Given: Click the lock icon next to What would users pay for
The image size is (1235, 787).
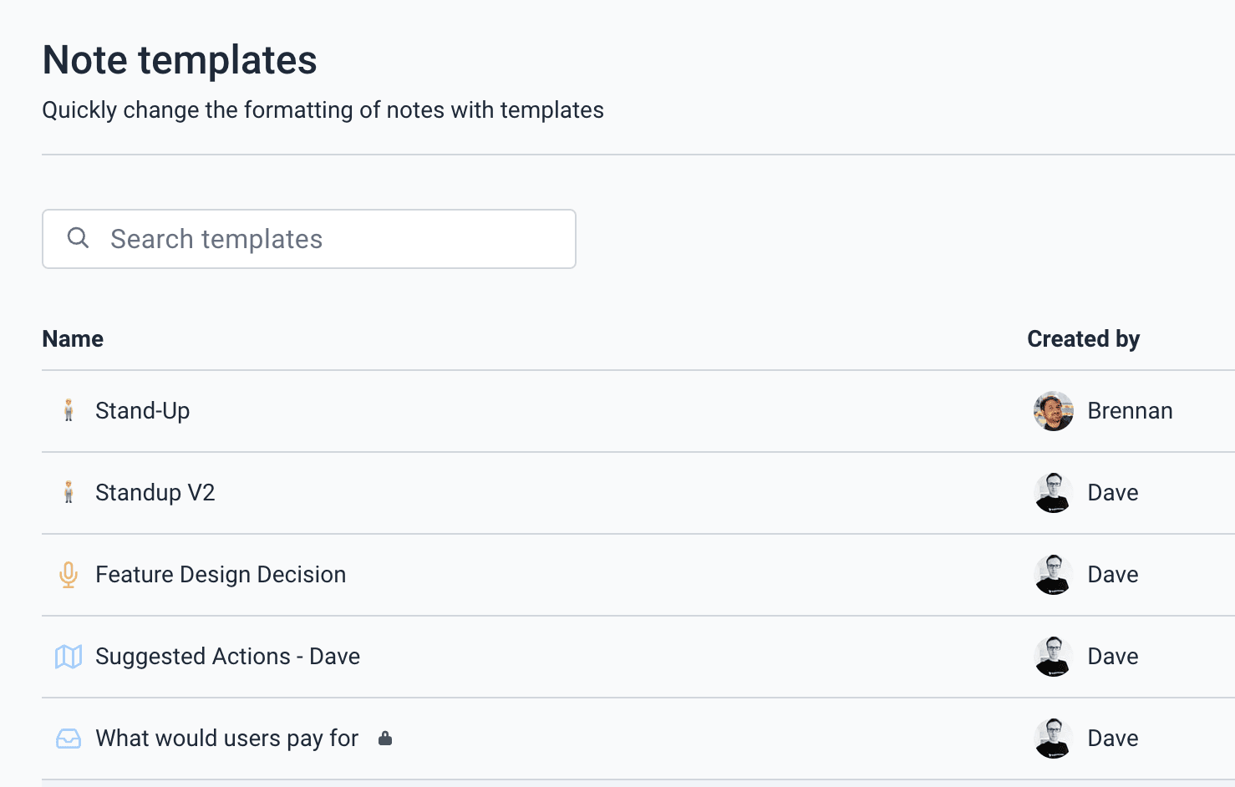Looking at the screenshot, I should [x=385, y=739].
